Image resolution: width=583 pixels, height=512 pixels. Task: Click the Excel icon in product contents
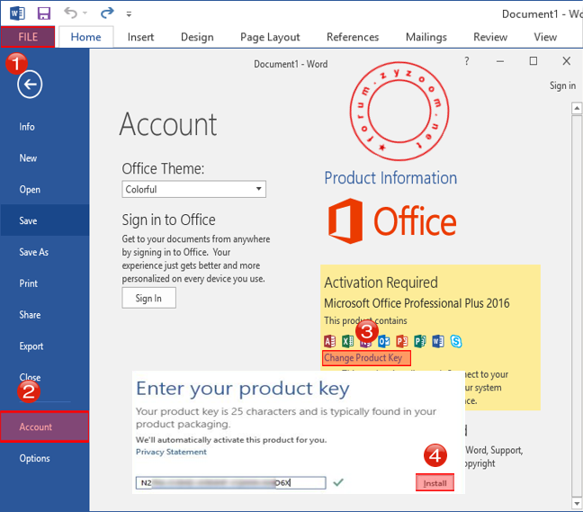pos(347,341)
